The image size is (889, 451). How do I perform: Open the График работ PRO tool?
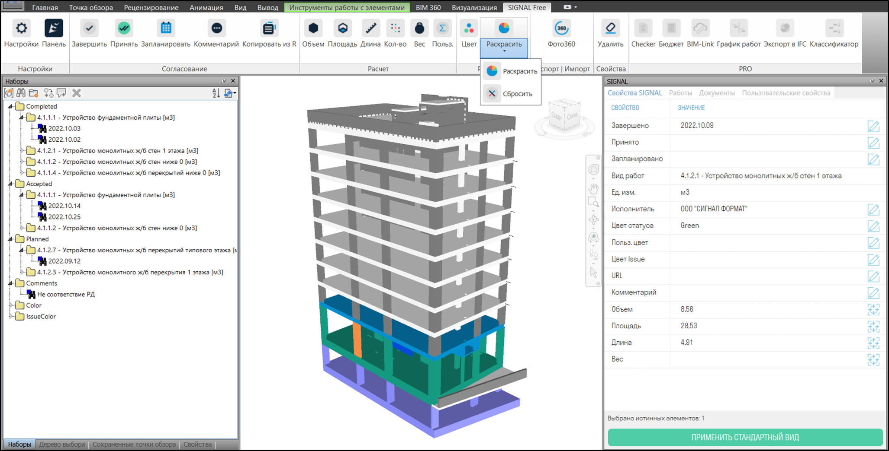tap(738, 29)
